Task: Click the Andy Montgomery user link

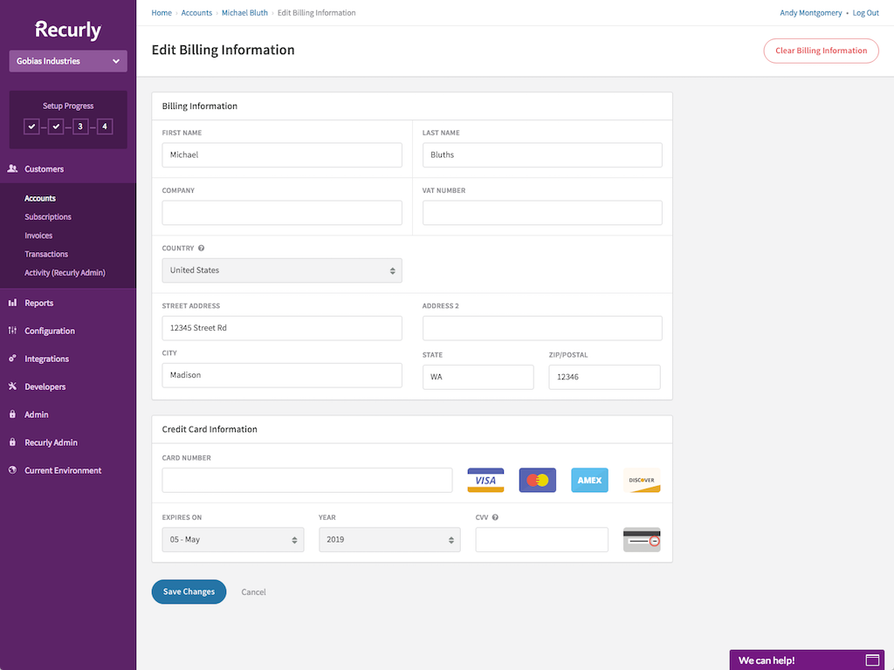Action: tap(811, 12)
